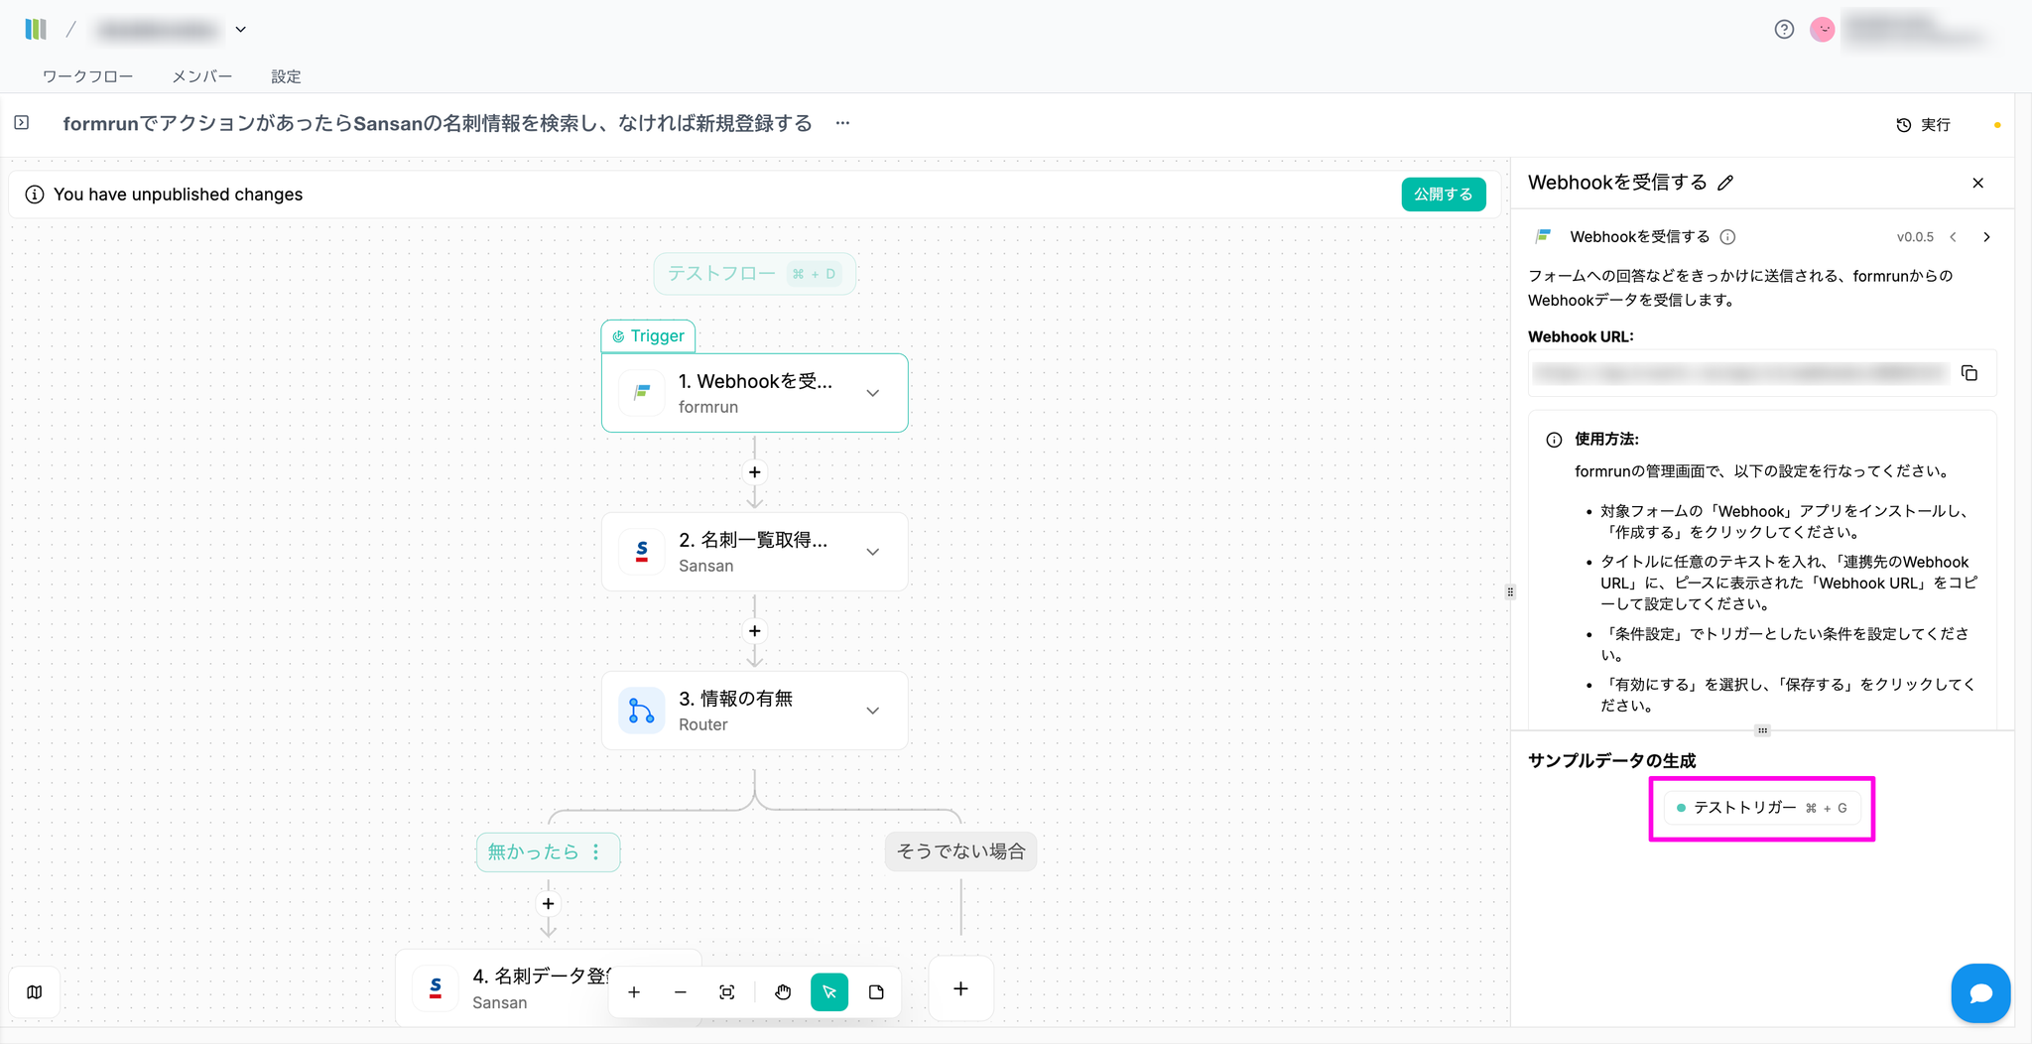
Task: Fit the workflow to view
Action: tap(727, 992)
